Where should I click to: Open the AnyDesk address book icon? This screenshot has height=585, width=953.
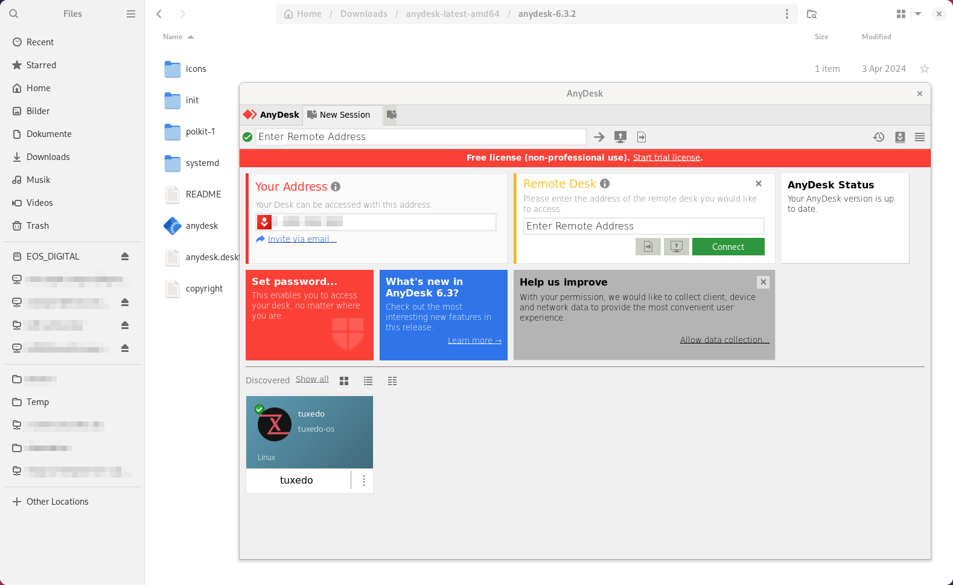(900, 137)
